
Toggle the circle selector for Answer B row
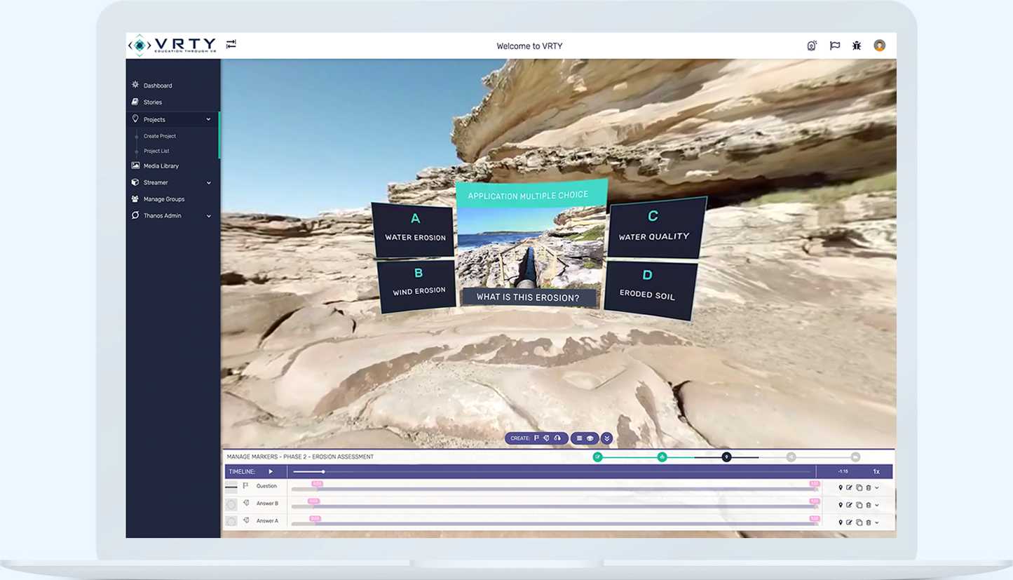pos(231,504)
